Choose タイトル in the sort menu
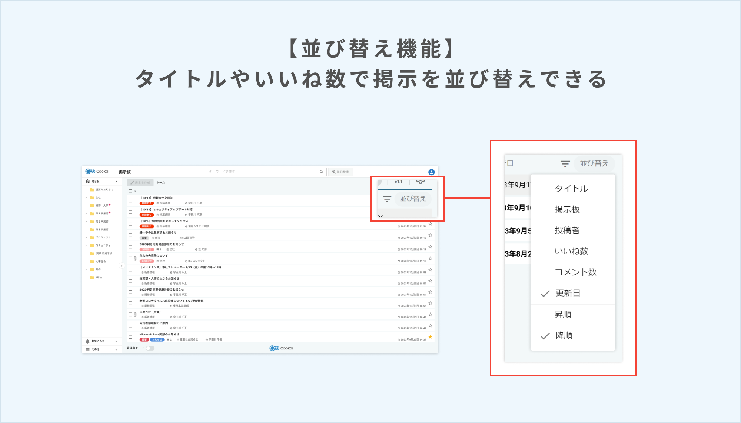 [573, 189]
